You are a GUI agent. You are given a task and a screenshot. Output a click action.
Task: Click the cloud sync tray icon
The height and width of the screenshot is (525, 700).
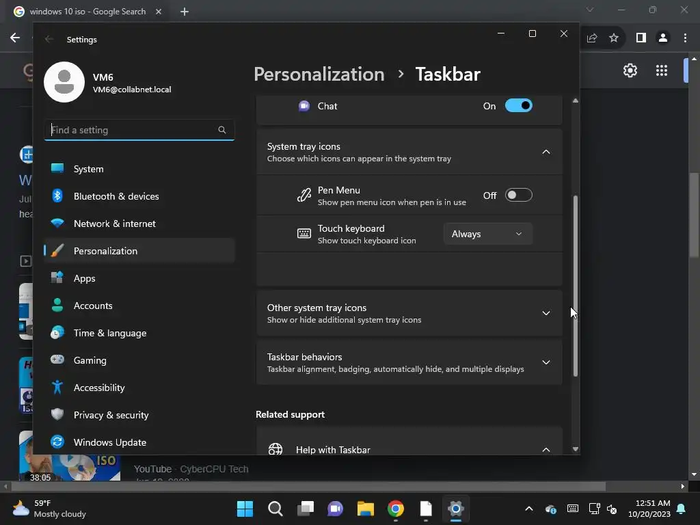[551, 509]
